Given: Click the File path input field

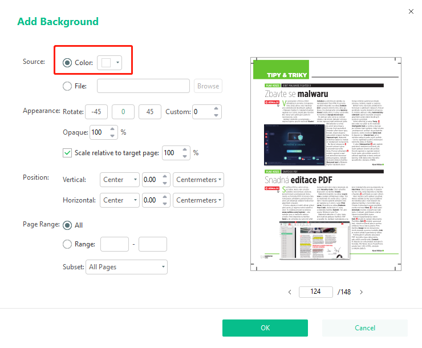Looking at the screenshot, I should (x=143, y=86).
